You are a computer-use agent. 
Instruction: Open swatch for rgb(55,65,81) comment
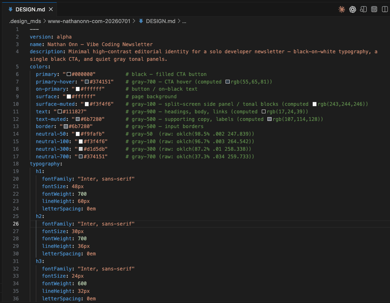pyautogui.click(x=227, y=82)
